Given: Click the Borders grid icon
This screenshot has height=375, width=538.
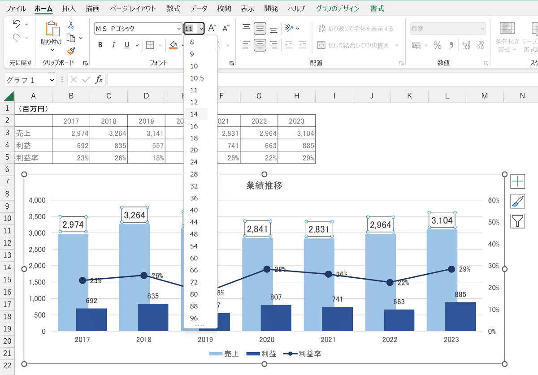Looking at the screenshot, I should (x=150, y=45).
